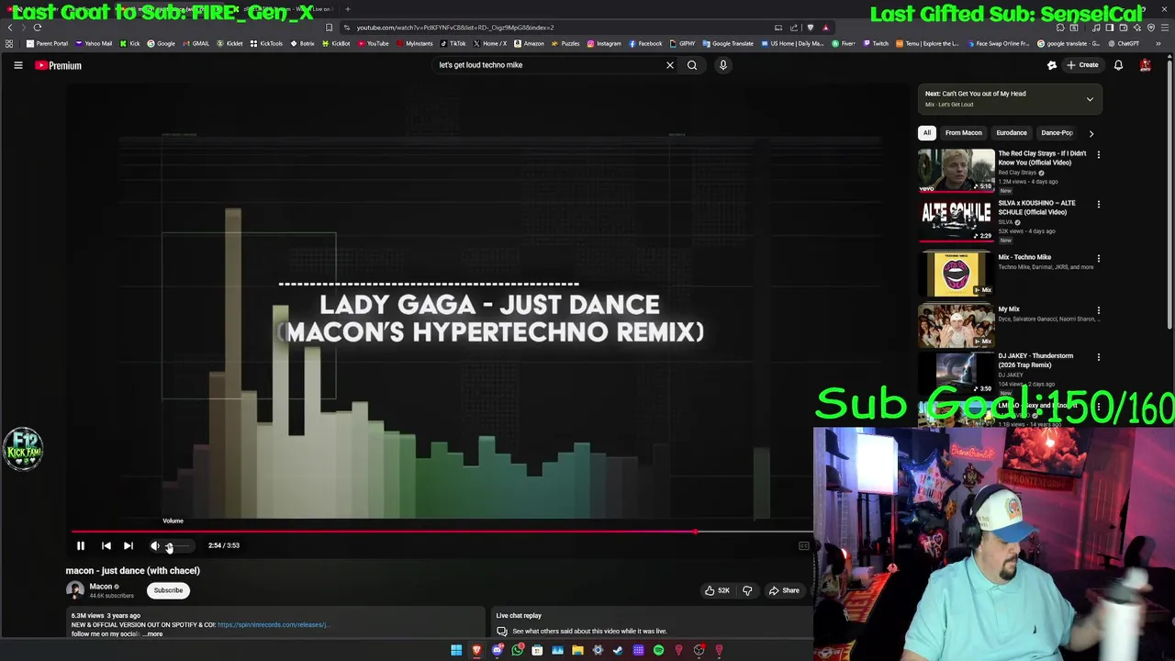1175x661 pixels.
Task: Open the 'Twitch' bookmark
Action: click(x=876, y=43)
